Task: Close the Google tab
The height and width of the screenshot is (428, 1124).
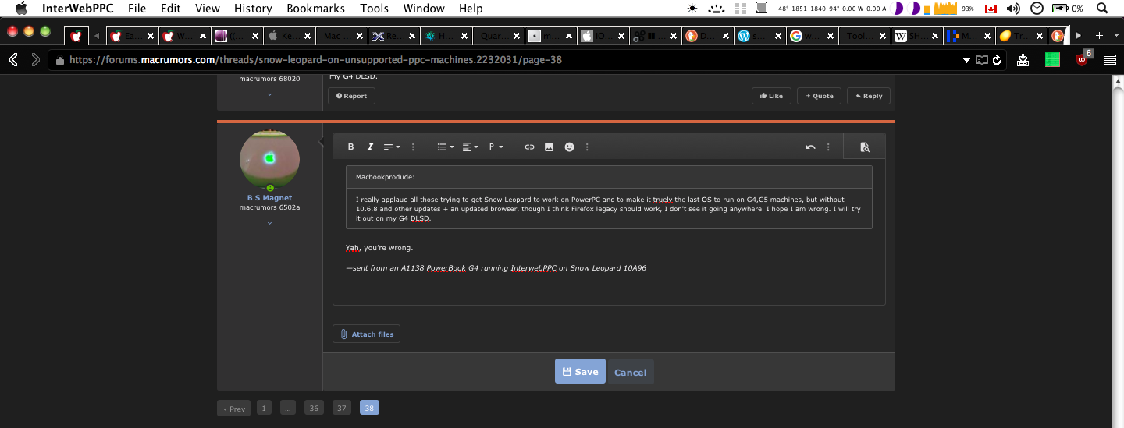Action: tap(829, 36)
